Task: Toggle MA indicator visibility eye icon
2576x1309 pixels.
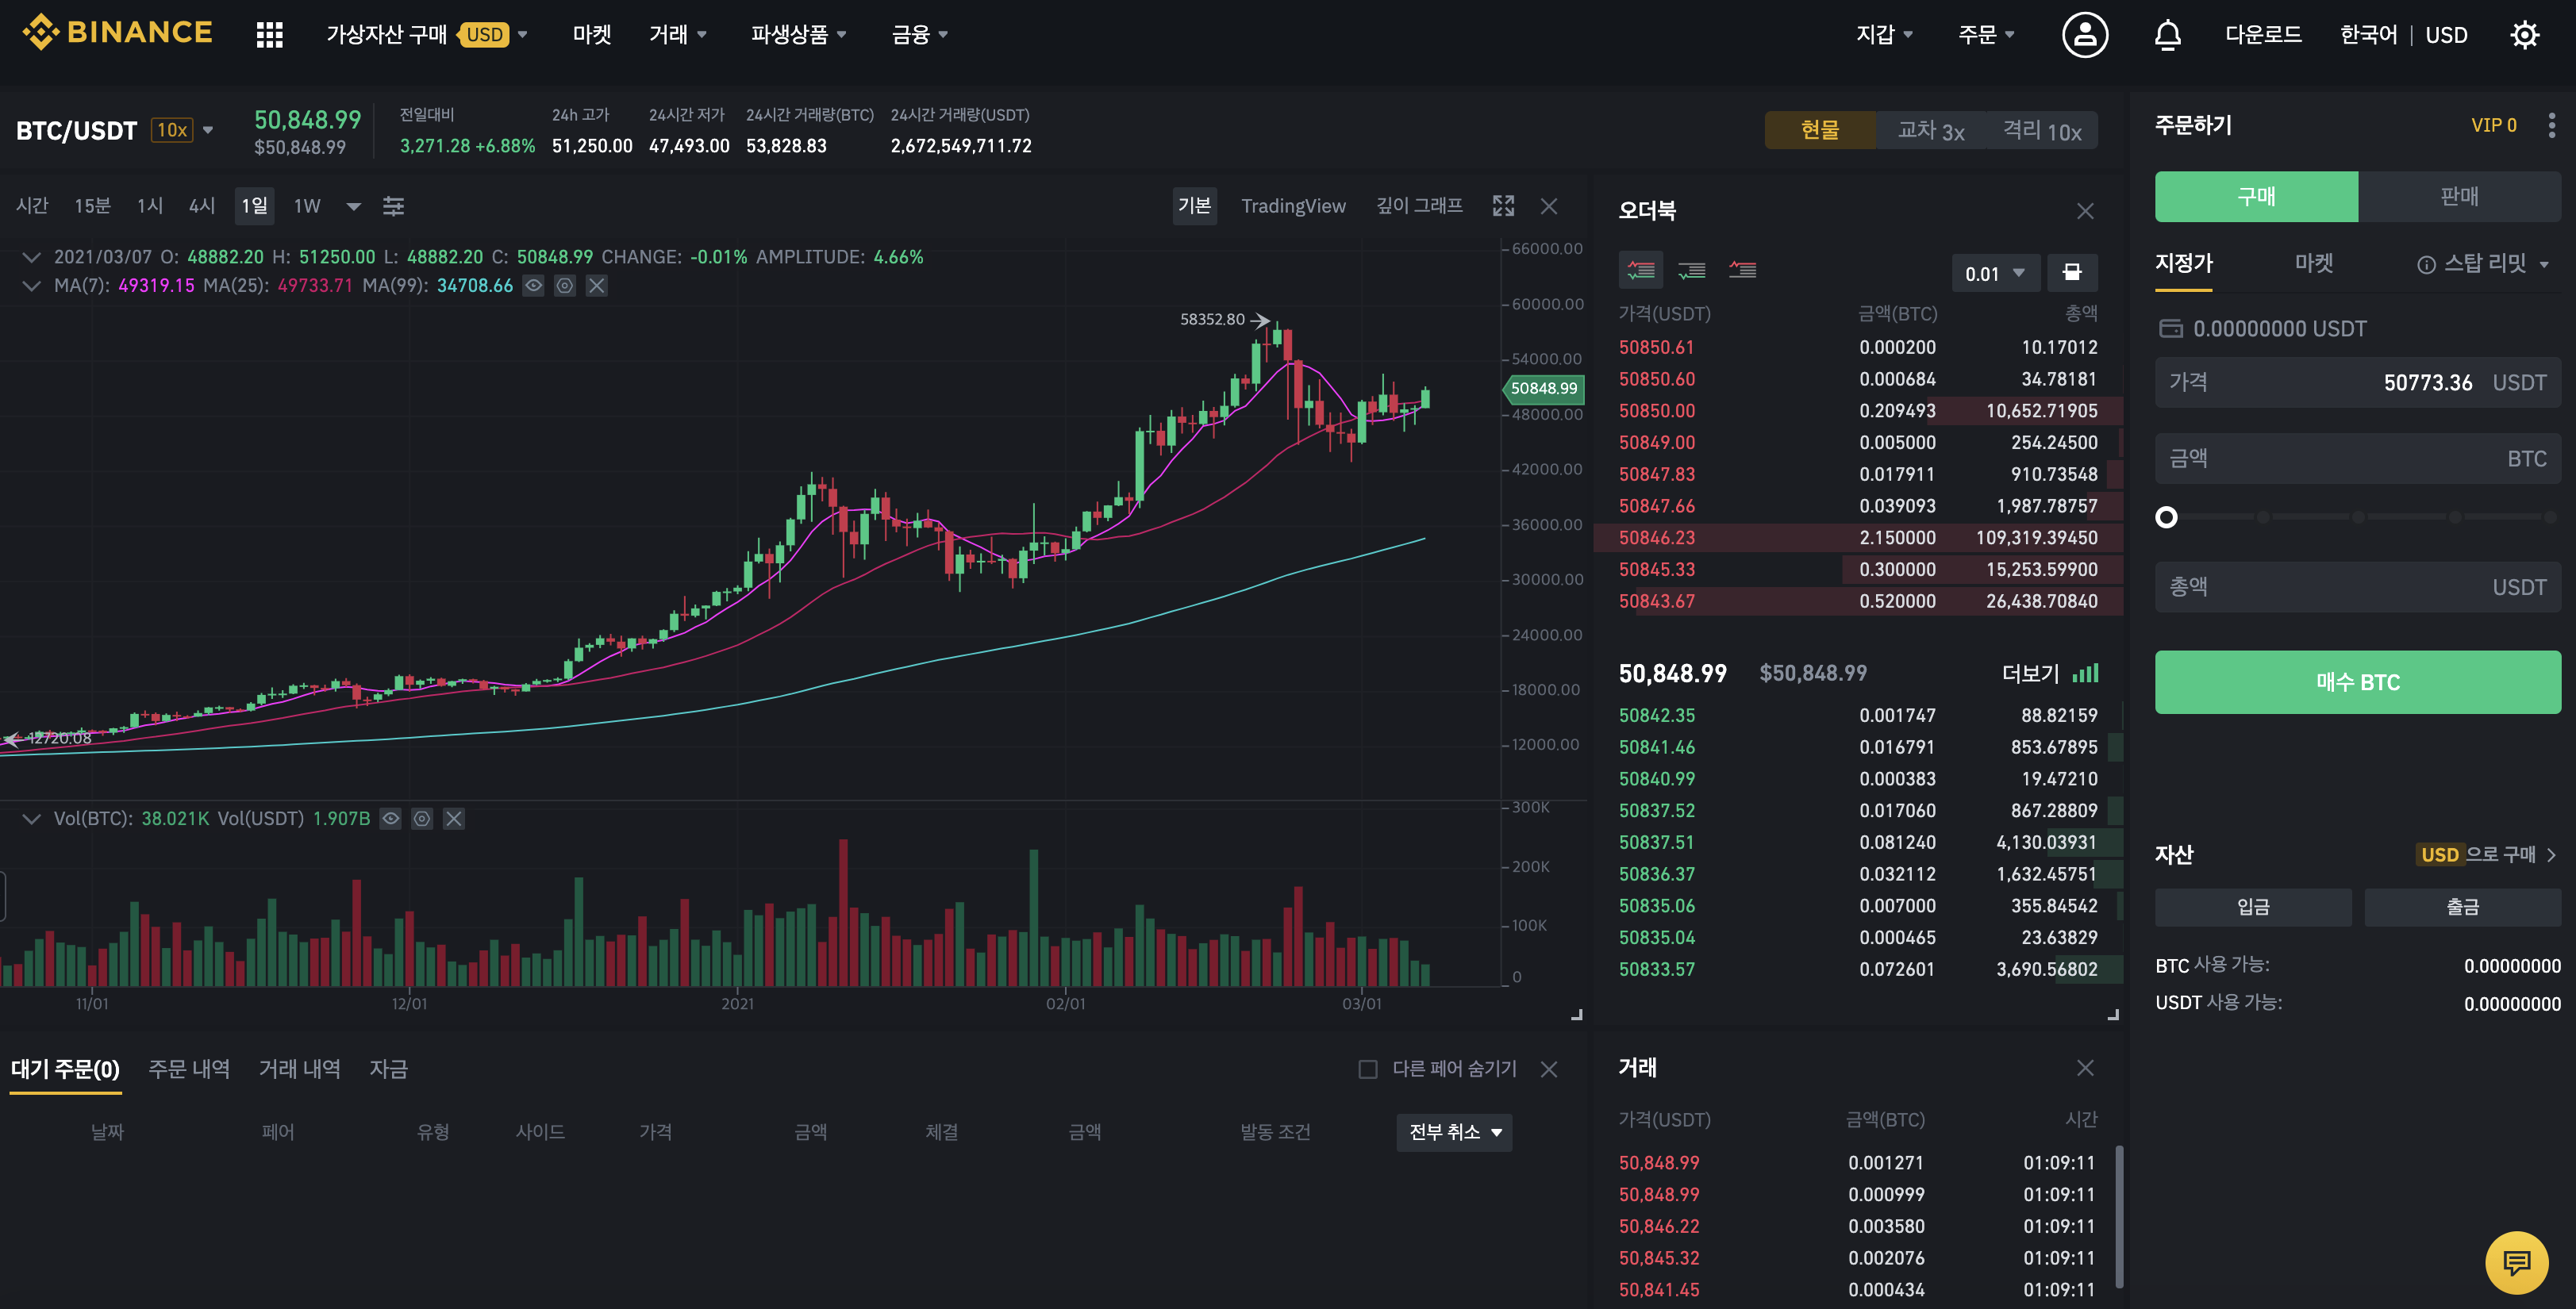Action: tap(534, 286)
